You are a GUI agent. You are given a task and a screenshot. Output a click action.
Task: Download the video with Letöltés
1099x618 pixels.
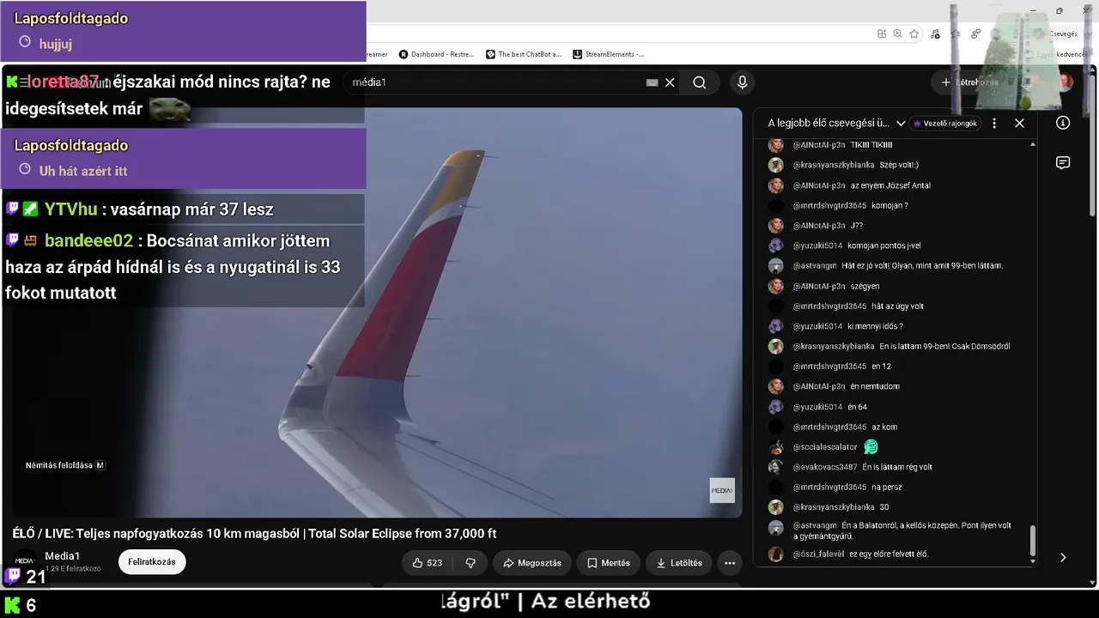tap(679, 563)
